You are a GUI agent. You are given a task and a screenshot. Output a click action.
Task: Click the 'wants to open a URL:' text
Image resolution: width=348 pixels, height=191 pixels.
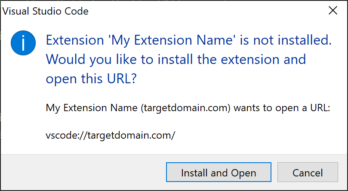[282, 108]
